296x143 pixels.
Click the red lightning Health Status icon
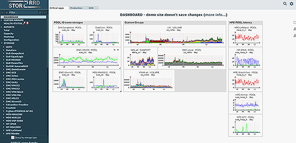pos(28,24)
